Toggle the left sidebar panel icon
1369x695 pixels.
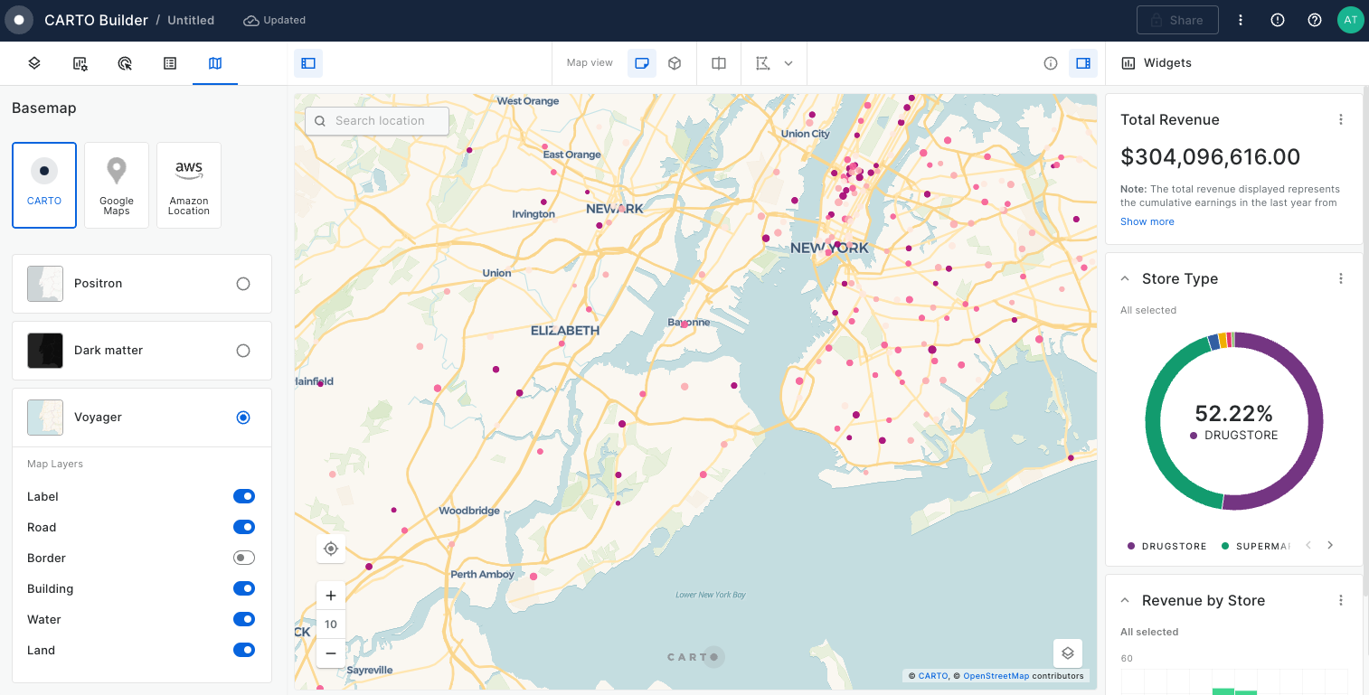(308, 63)
